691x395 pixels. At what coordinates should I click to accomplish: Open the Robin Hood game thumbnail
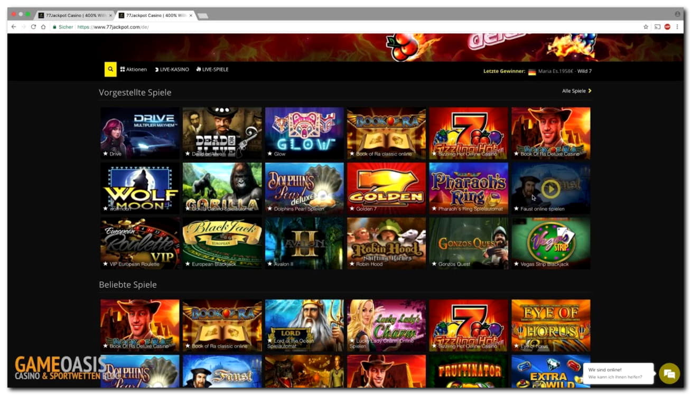[x=386, y=243]
